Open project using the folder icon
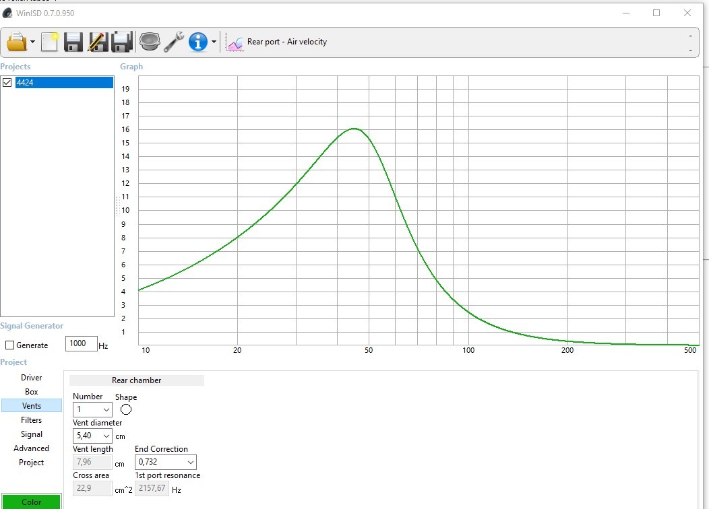This screenshot has width=709, height=509. (x=17, y=42)
